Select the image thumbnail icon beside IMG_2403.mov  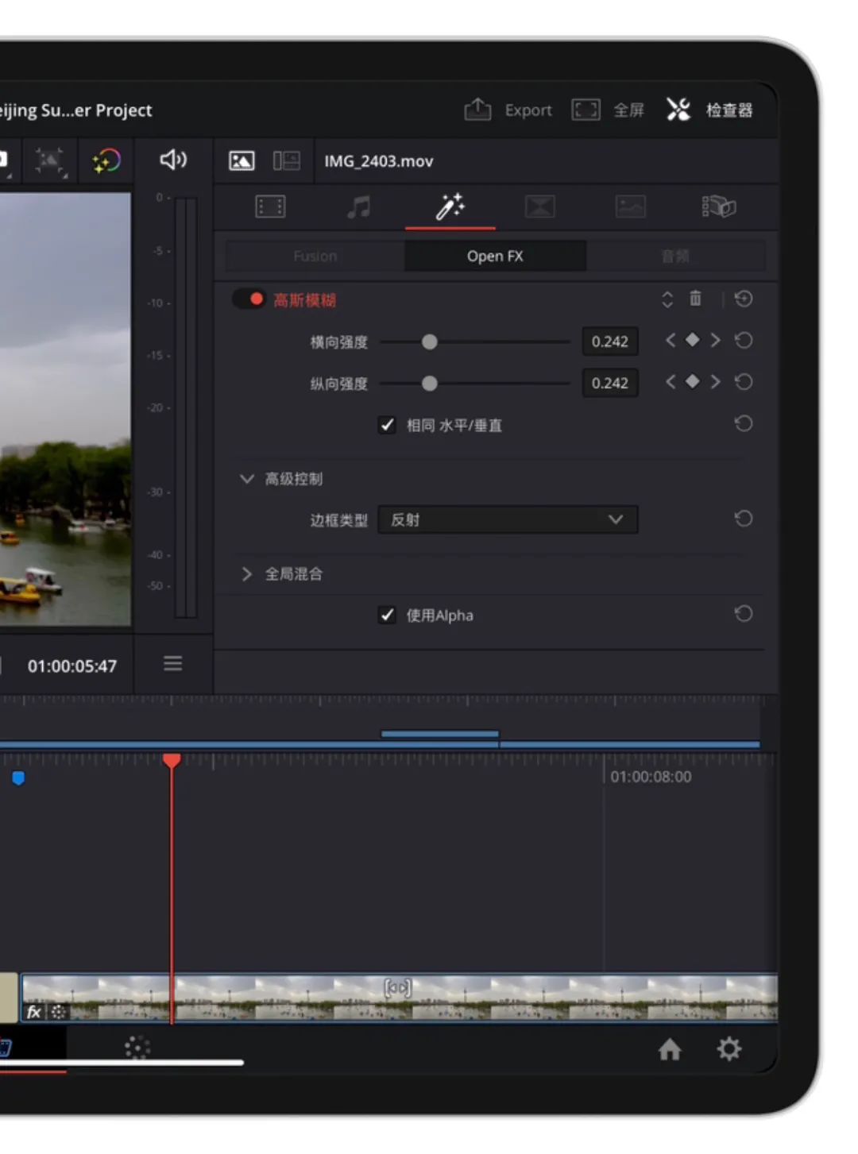(x=242, y=161)
